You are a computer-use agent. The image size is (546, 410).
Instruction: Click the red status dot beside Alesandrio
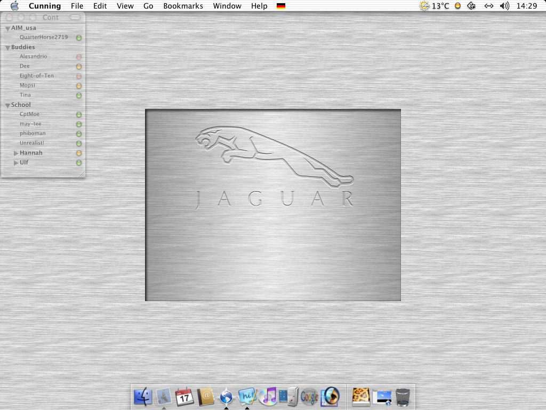(79, 57)
